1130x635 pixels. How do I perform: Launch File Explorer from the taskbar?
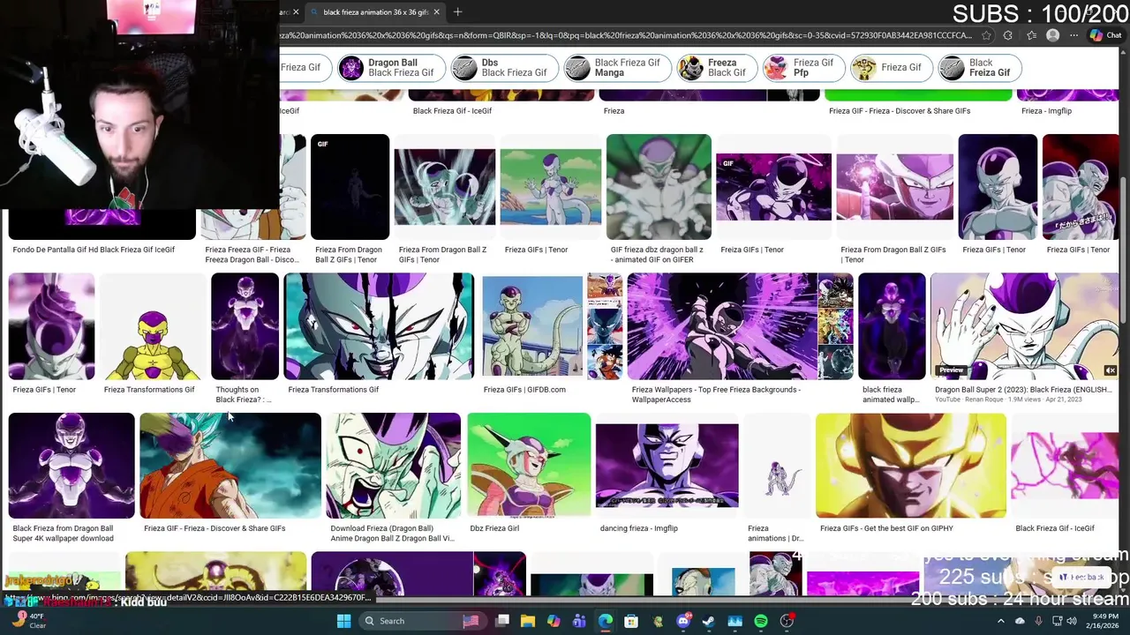(528, 621)
